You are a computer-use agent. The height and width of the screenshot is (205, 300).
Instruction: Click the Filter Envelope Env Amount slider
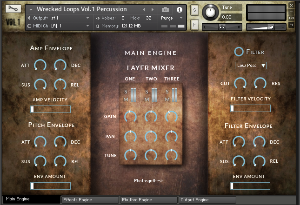click(250, 186)
